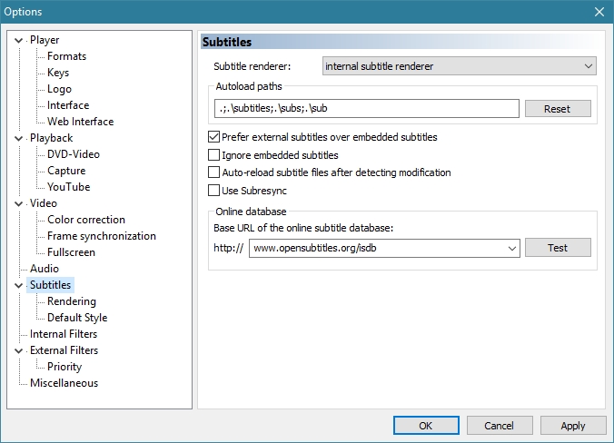Screen dimensions: 614x443
Task: Enable Ignore embedded subtitles checkbox
Action: coord(214,155)
